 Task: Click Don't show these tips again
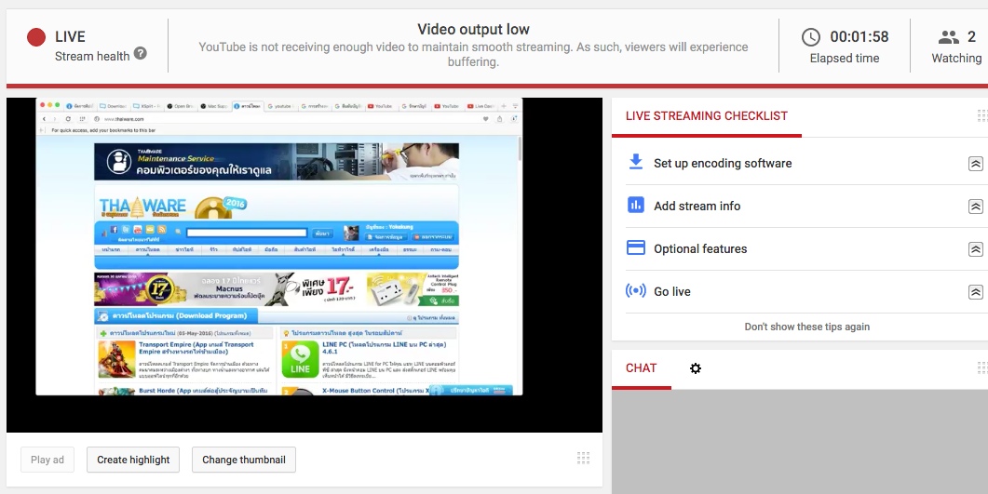tap(807, 327)
